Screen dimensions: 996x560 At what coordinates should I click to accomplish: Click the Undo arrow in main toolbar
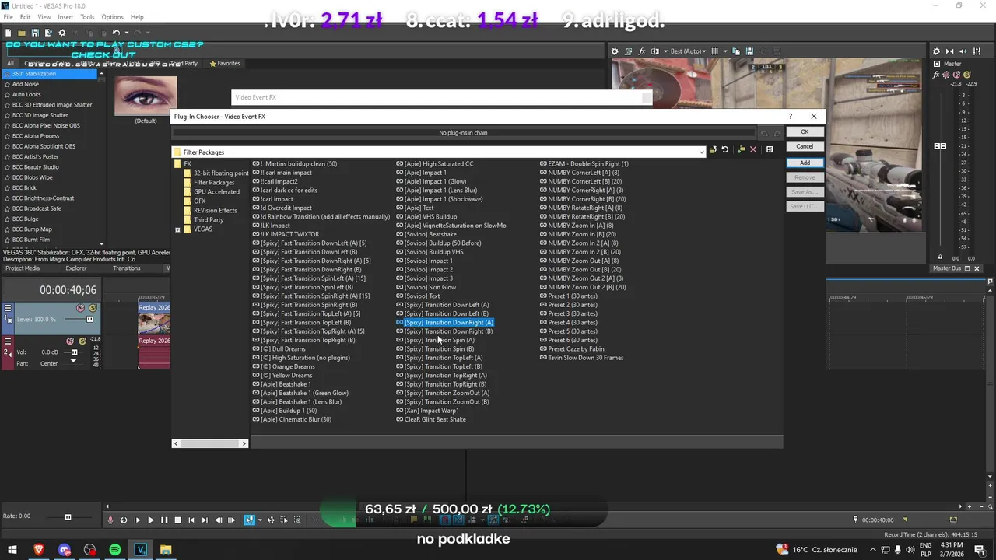tap(115, 33)
